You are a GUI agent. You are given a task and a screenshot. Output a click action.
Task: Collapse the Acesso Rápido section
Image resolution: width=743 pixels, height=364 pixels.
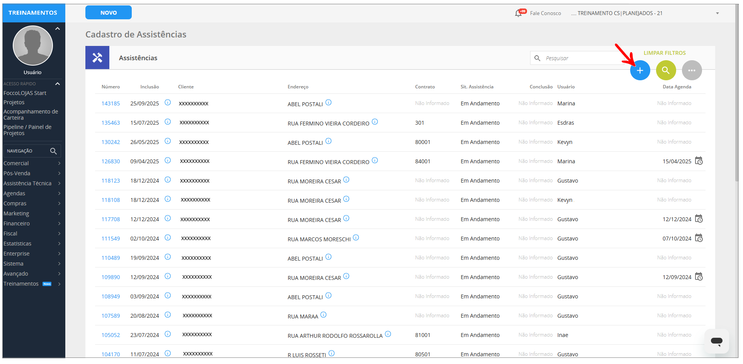click(x=58, y=84)
